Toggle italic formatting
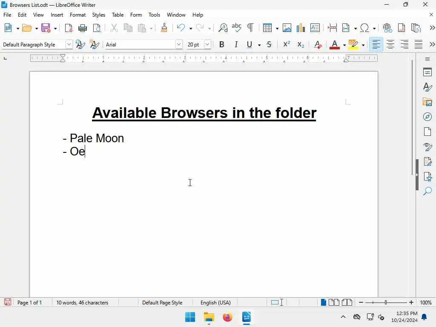This screenshot has height=327, width=436. [236, 44]
